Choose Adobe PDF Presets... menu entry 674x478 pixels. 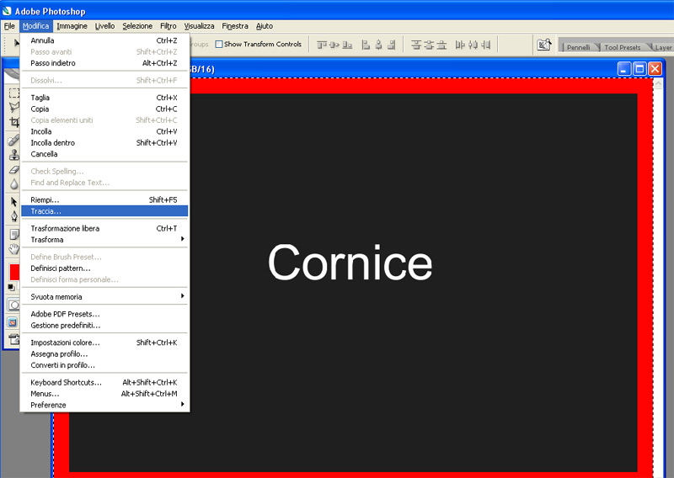[104, 314]
